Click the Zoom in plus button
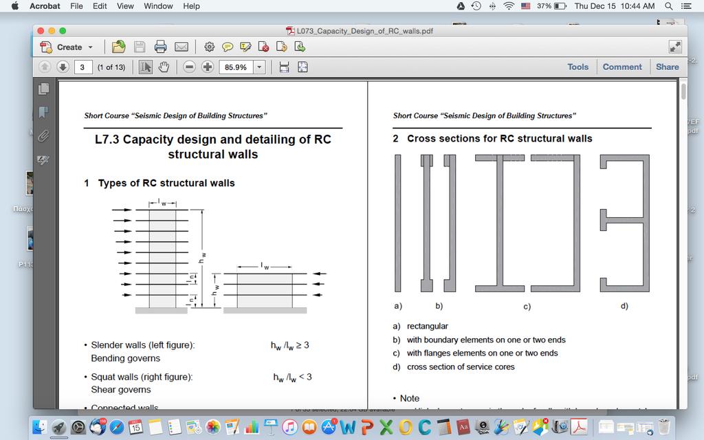 tap(208, 67)
